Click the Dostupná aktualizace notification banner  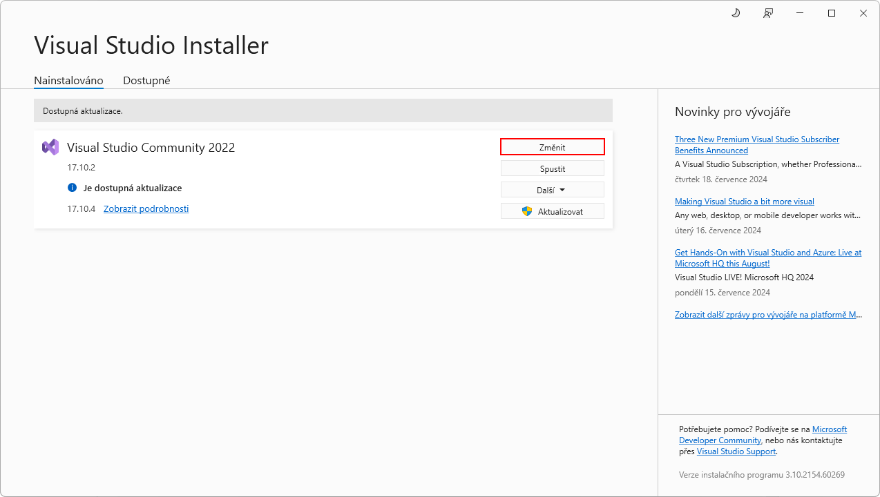point(323,110)
